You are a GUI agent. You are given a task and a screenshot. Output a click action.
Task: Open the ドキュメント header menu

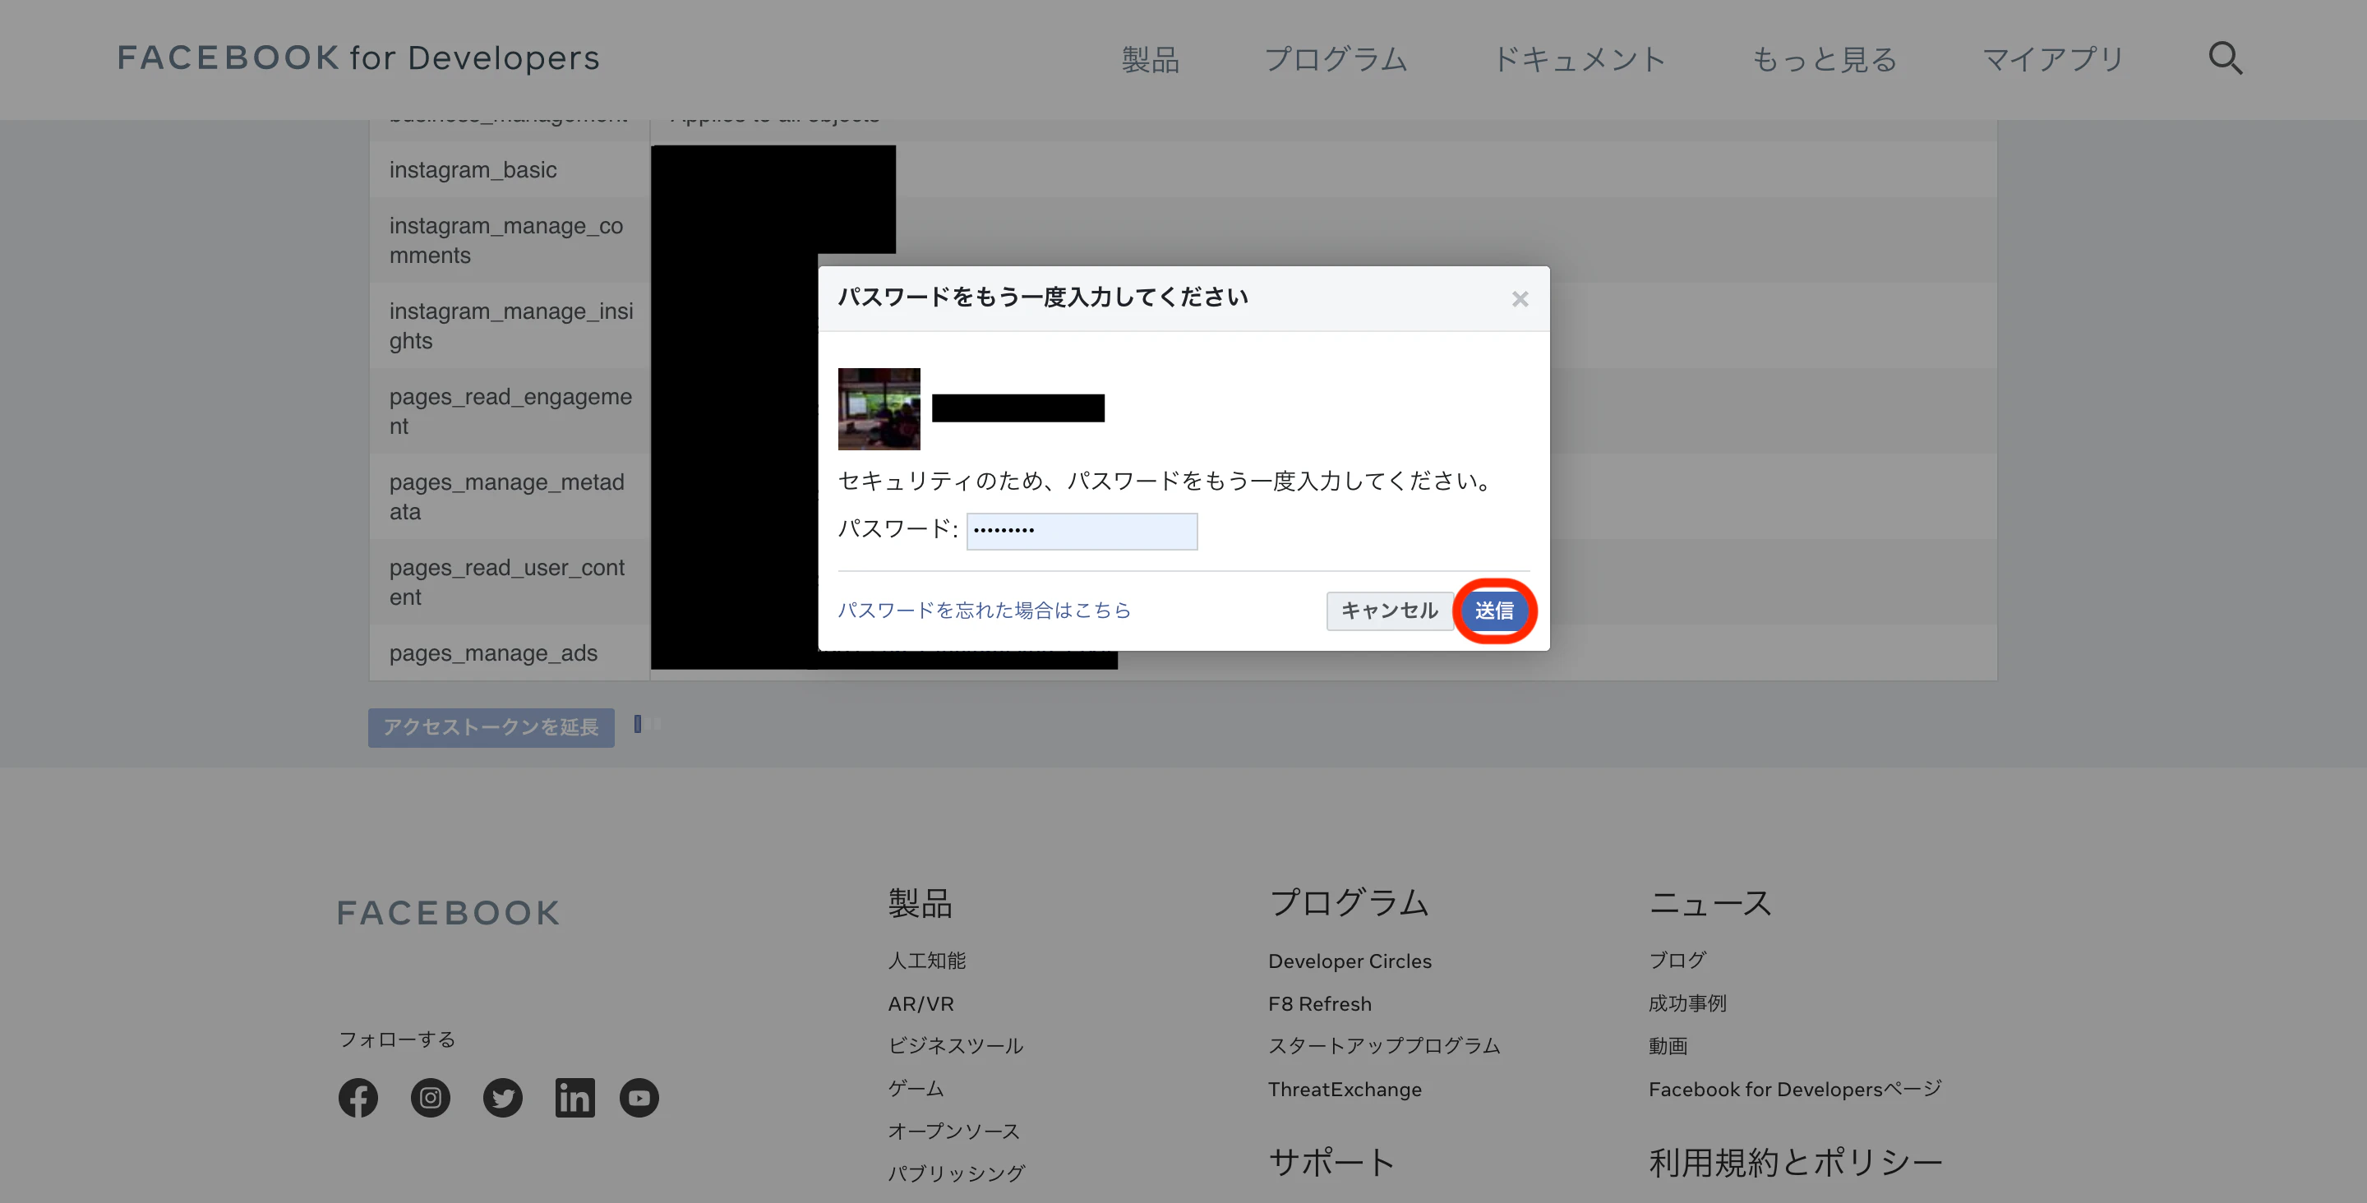[x=1580, y=60]
